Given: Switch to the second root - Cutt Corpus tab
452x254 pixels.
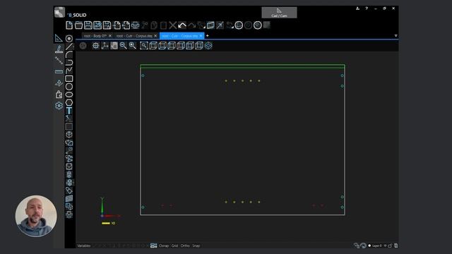Looking at the screenshot, I should click(x=134, y=36).
